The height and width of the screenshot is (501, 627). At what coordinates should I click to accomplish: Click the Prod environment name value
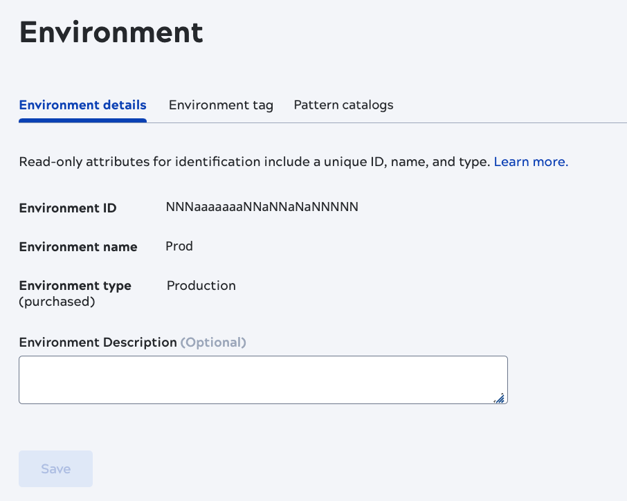click(179, 246)
